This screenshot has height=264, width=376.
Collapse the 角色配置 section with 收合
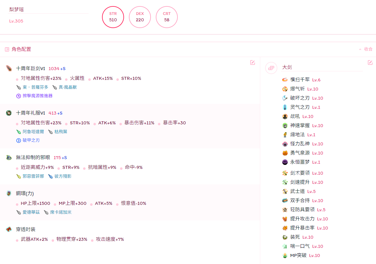tap(366, 49)
